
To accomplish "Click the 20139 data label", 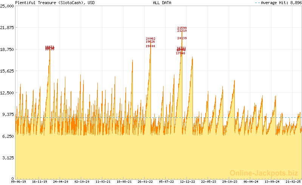I will point(182,38).
